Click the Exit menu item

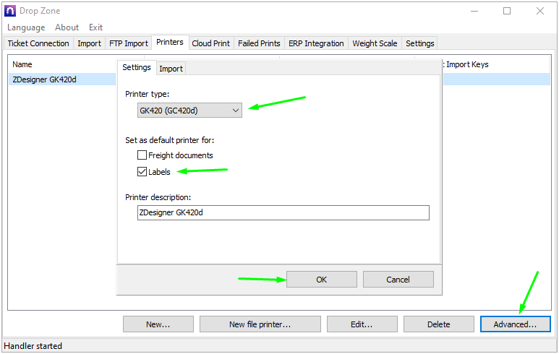(95, 27)
